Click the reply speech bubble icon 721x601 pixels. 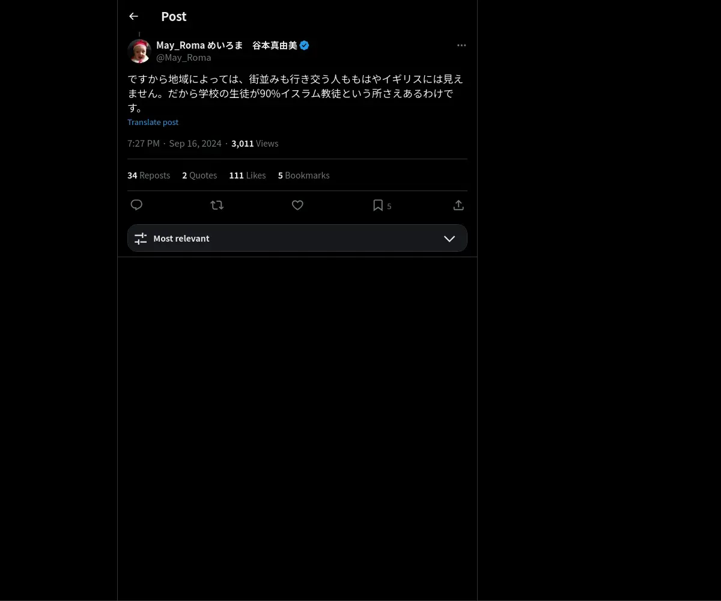tap(136, 205)
